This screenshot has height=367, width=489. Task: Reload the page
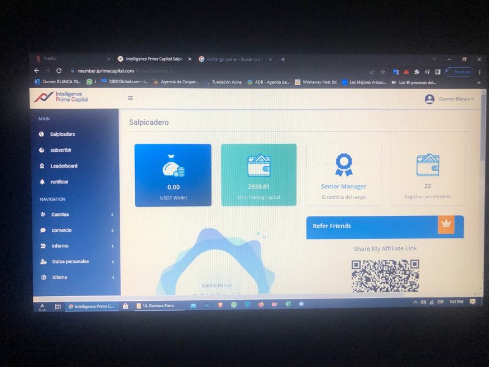click(x=59, y=71)
